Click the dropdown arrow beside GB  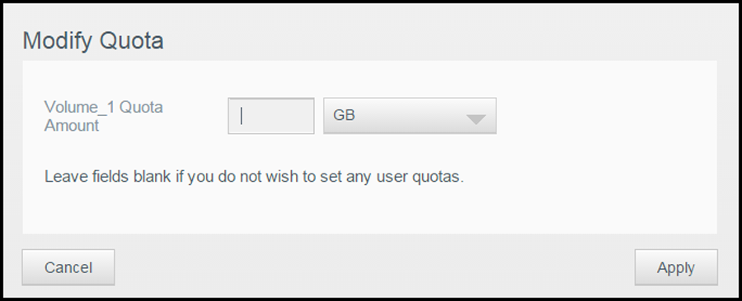476,119
